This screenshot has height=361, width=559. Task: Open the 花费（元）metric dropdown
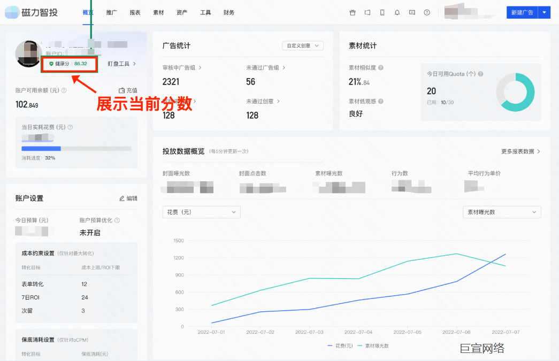coord(201,212)
